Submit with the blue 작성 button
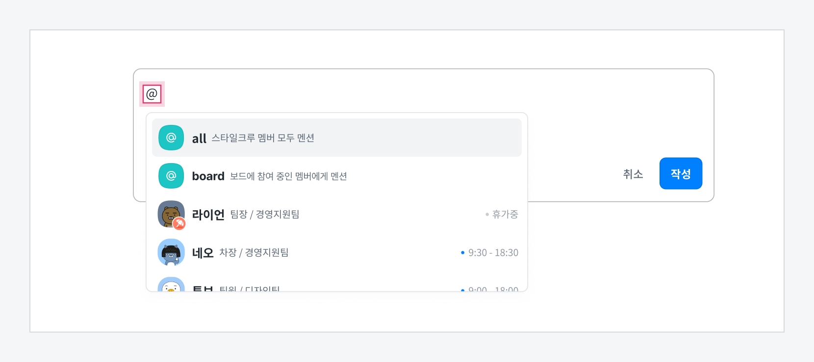Screen dimensions: 814x362 [x=681, y=173]
